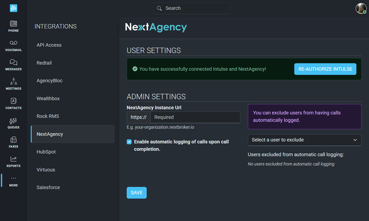Viewport: 369px width, 221px height.
Task: Click the INTEGRATIONS heading
Action: coord(55,26)
